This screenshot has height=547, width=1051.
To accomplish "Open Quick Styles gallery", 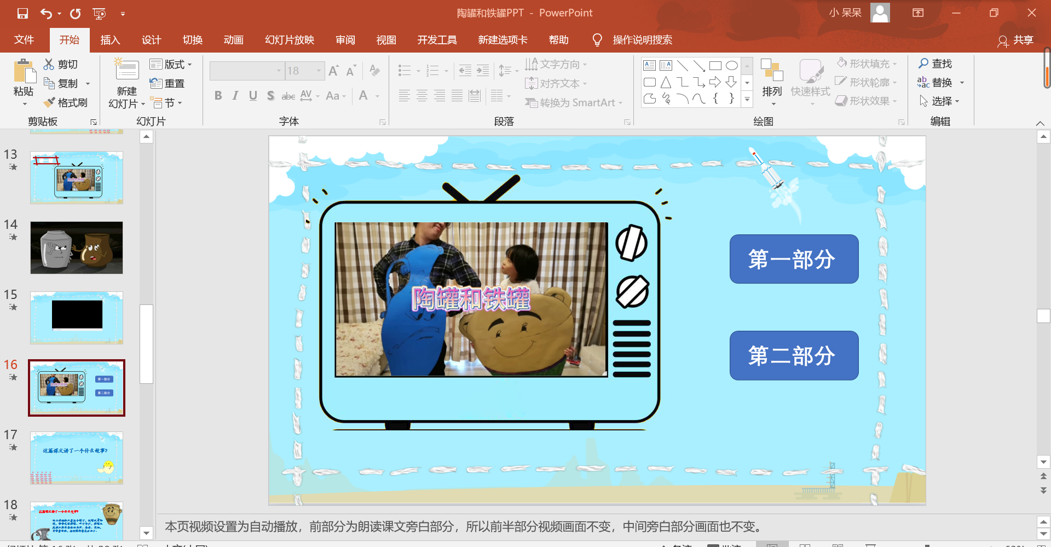I will (x=811, y=82).
